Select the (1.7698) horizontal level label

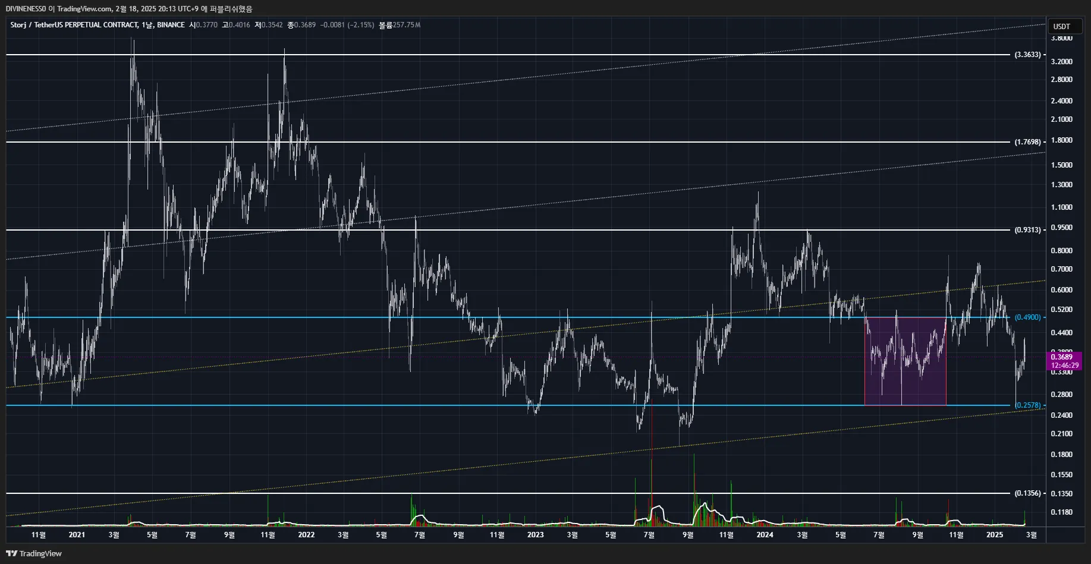(x=1027, y=142)
